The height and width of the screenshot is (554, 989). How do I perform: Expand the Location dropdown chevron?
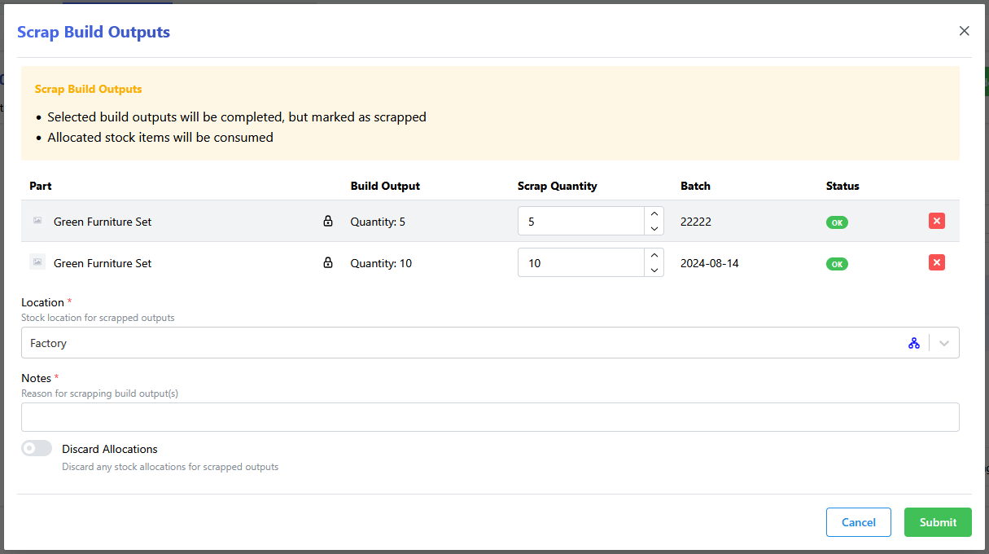tap(943, 343)
